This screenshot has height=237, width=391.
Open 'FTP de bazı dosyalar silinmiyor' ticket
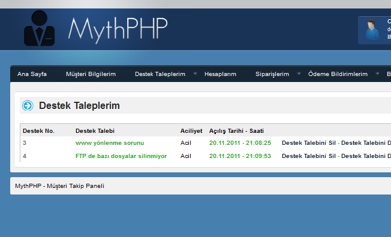point(121,156)
